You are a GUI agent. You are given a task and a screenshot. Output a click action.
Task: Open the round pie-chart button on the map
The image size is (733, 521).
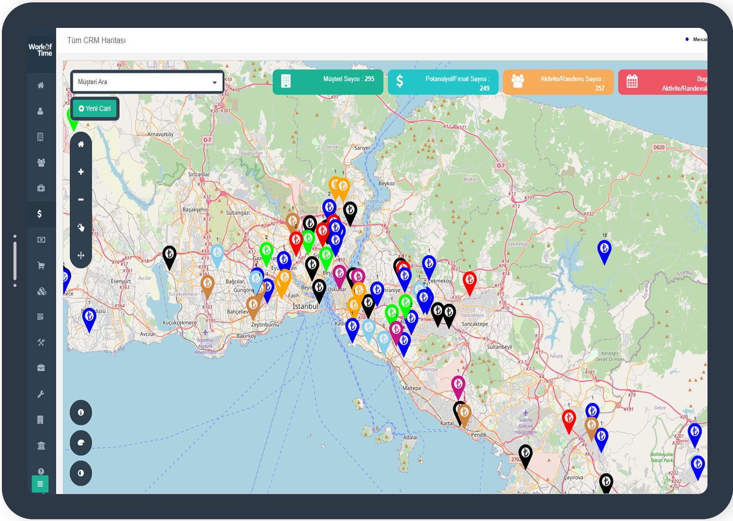pos(81,443)
